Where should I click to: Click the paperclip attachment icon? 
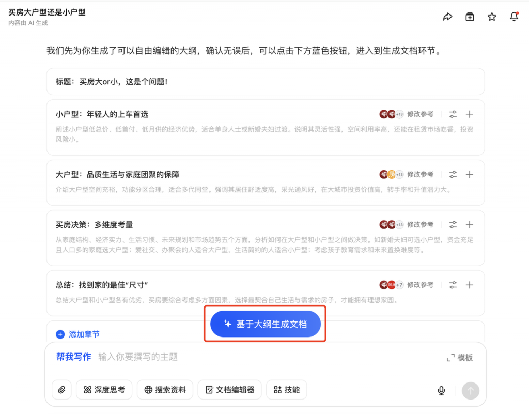click(x=61, y=390)
